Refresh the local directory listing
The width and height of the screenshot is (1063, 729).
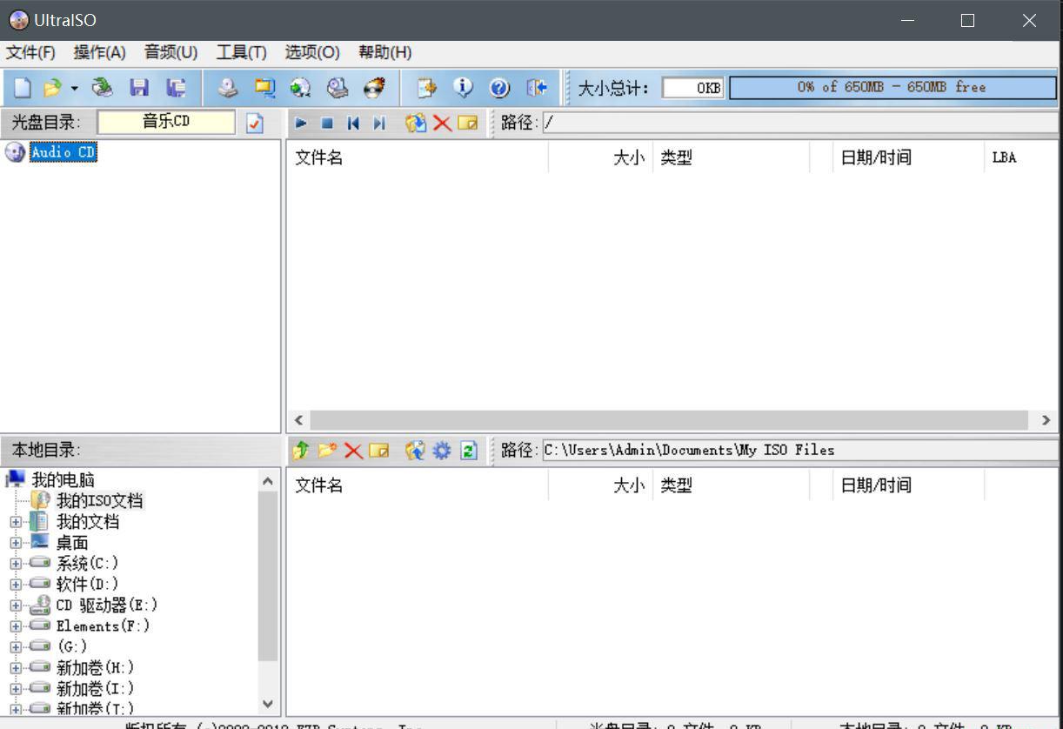[x=468, y=450]
